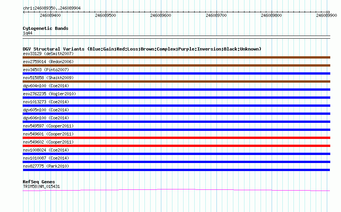Select the blue bar under dgv604n100
Screen dimensions: 341x212
176,90
